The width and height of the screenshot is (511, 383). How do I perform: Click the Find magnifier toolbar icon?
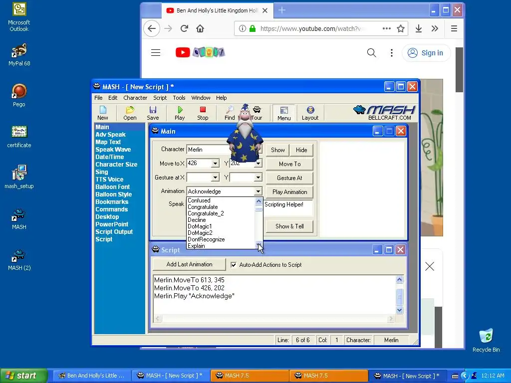click(x=230, y=113)
